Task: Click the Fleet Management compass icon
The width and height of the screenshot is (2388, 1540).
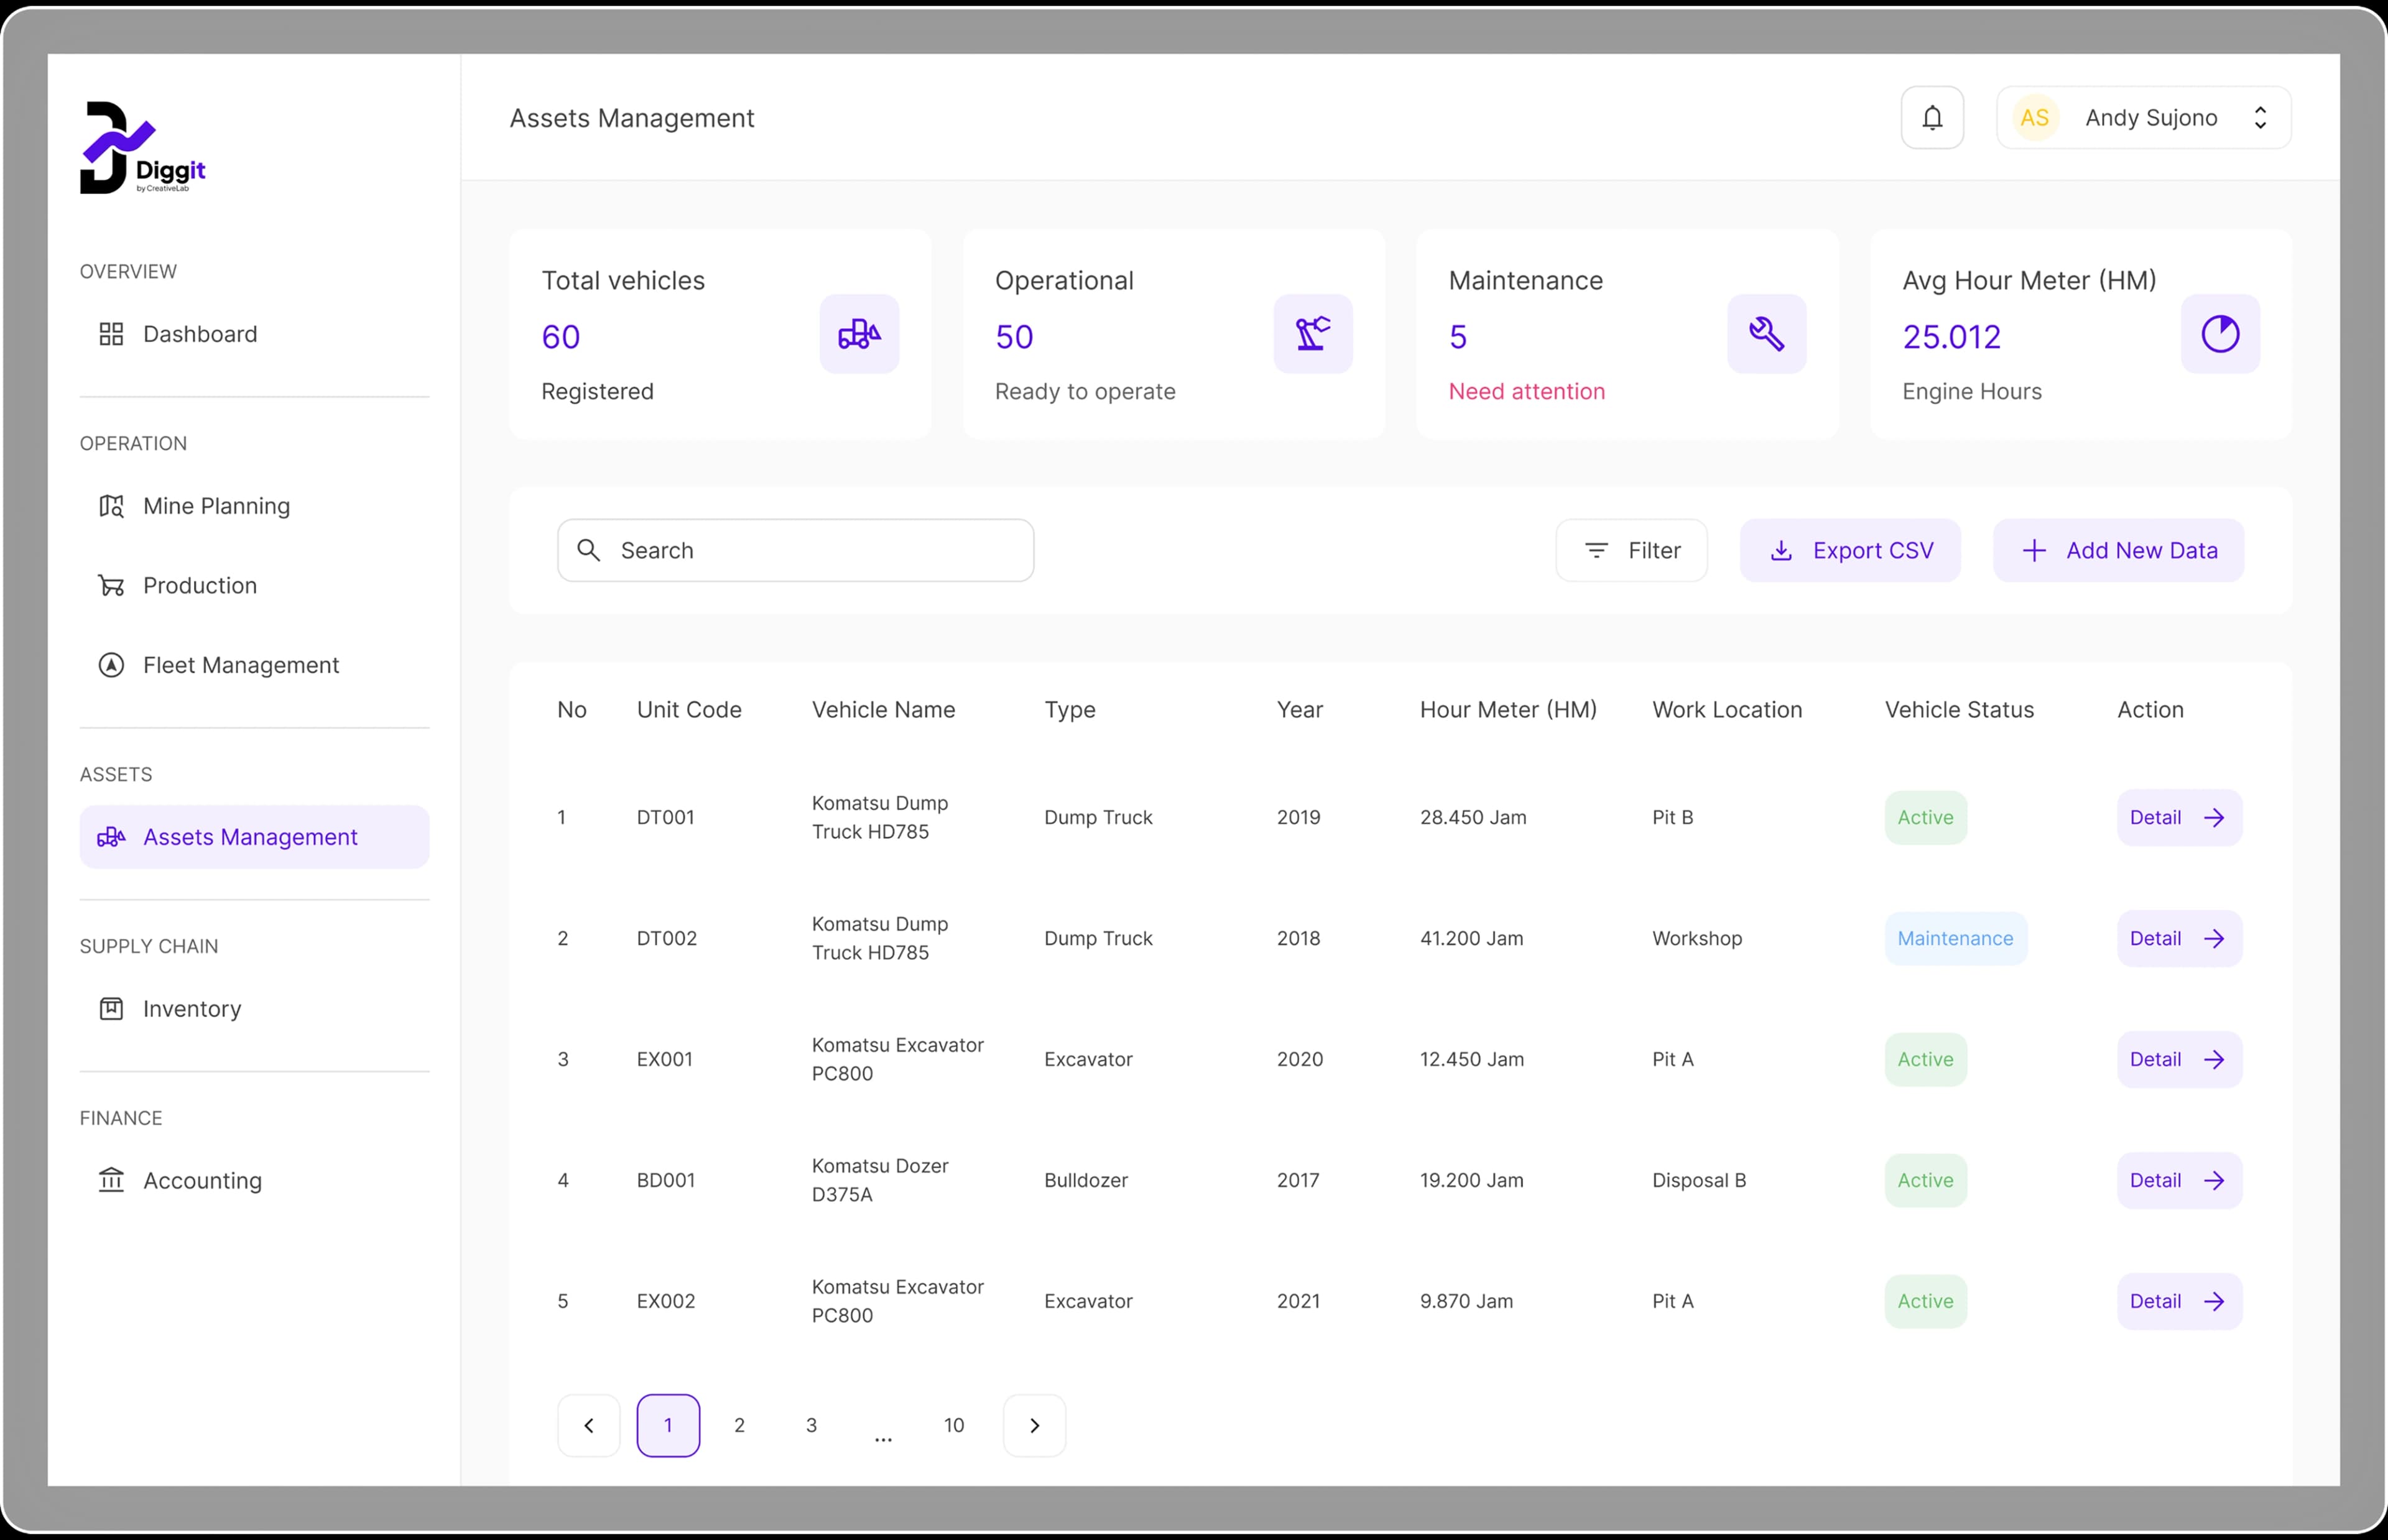Action: [x=111, y=665]
